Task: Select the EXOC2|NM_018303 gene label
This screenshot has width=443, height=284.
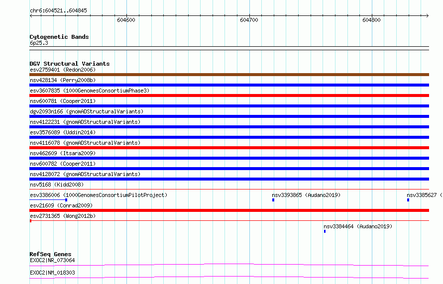Action: 52,273
